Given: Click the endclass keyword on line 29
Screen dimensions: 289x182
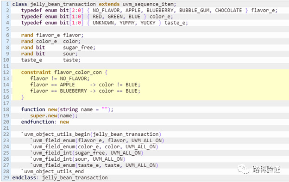Looking at the screenshot, I should [x=24, y=177].
